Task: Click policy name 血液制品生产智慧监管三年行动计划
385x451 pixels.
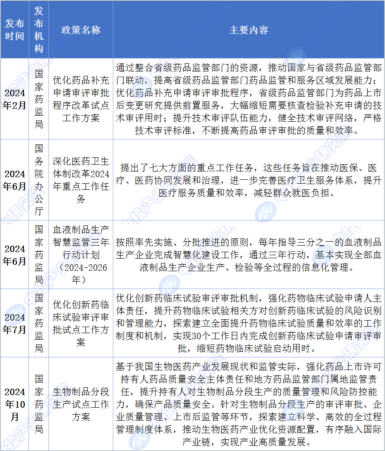Action: point(81,255)
